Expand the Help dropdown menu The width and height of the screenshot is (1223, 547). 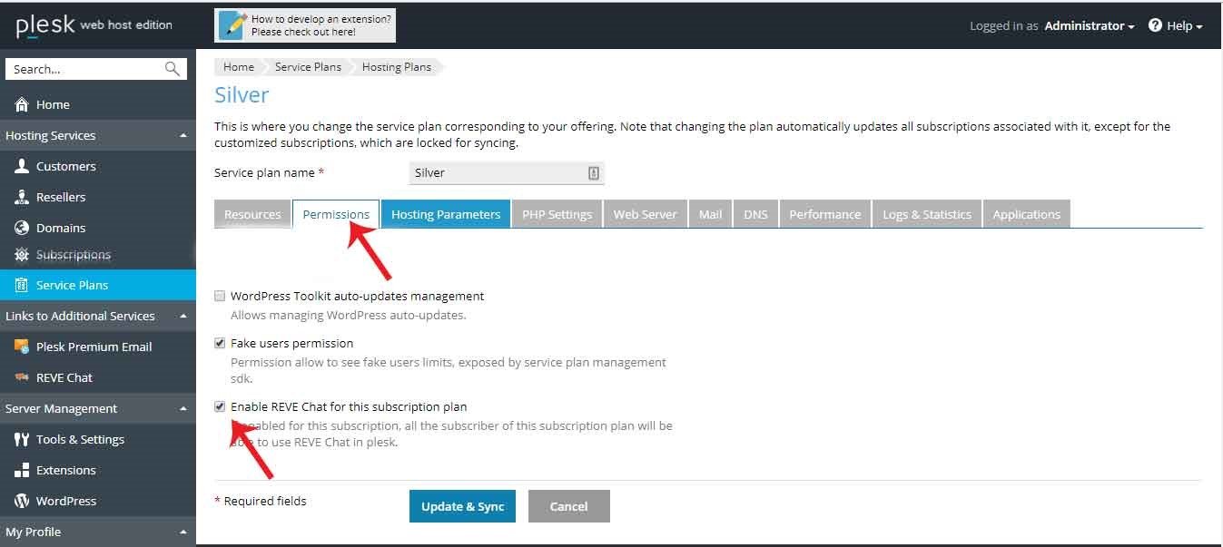click(x=1176, y=26)
